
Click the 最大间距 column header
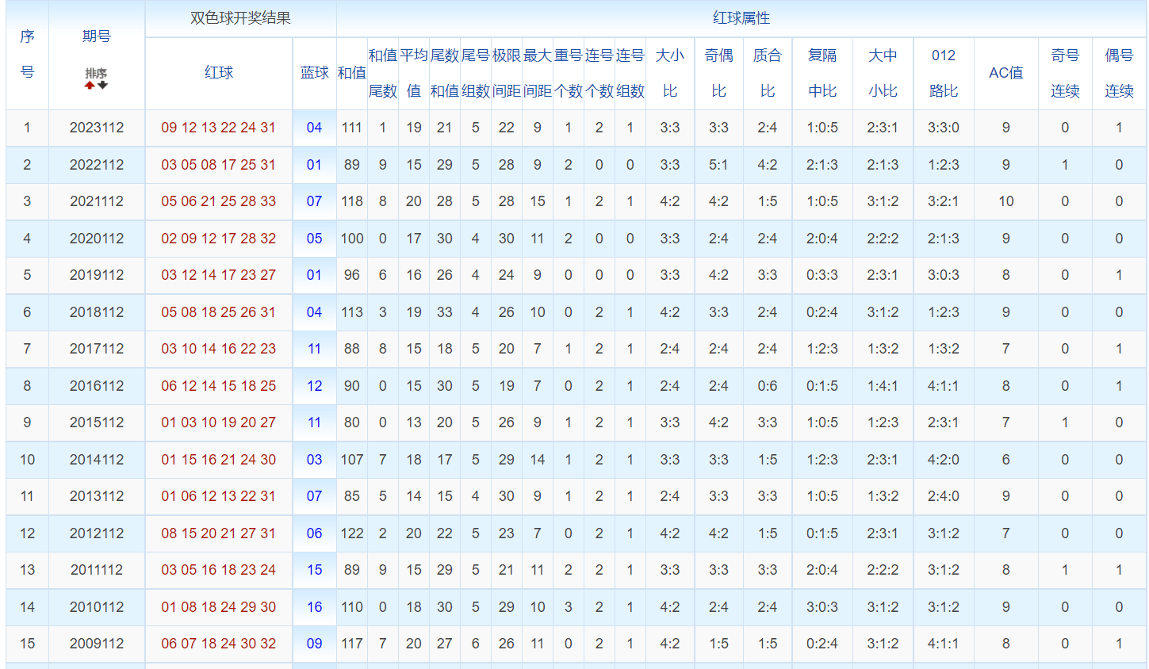[538, 73]
